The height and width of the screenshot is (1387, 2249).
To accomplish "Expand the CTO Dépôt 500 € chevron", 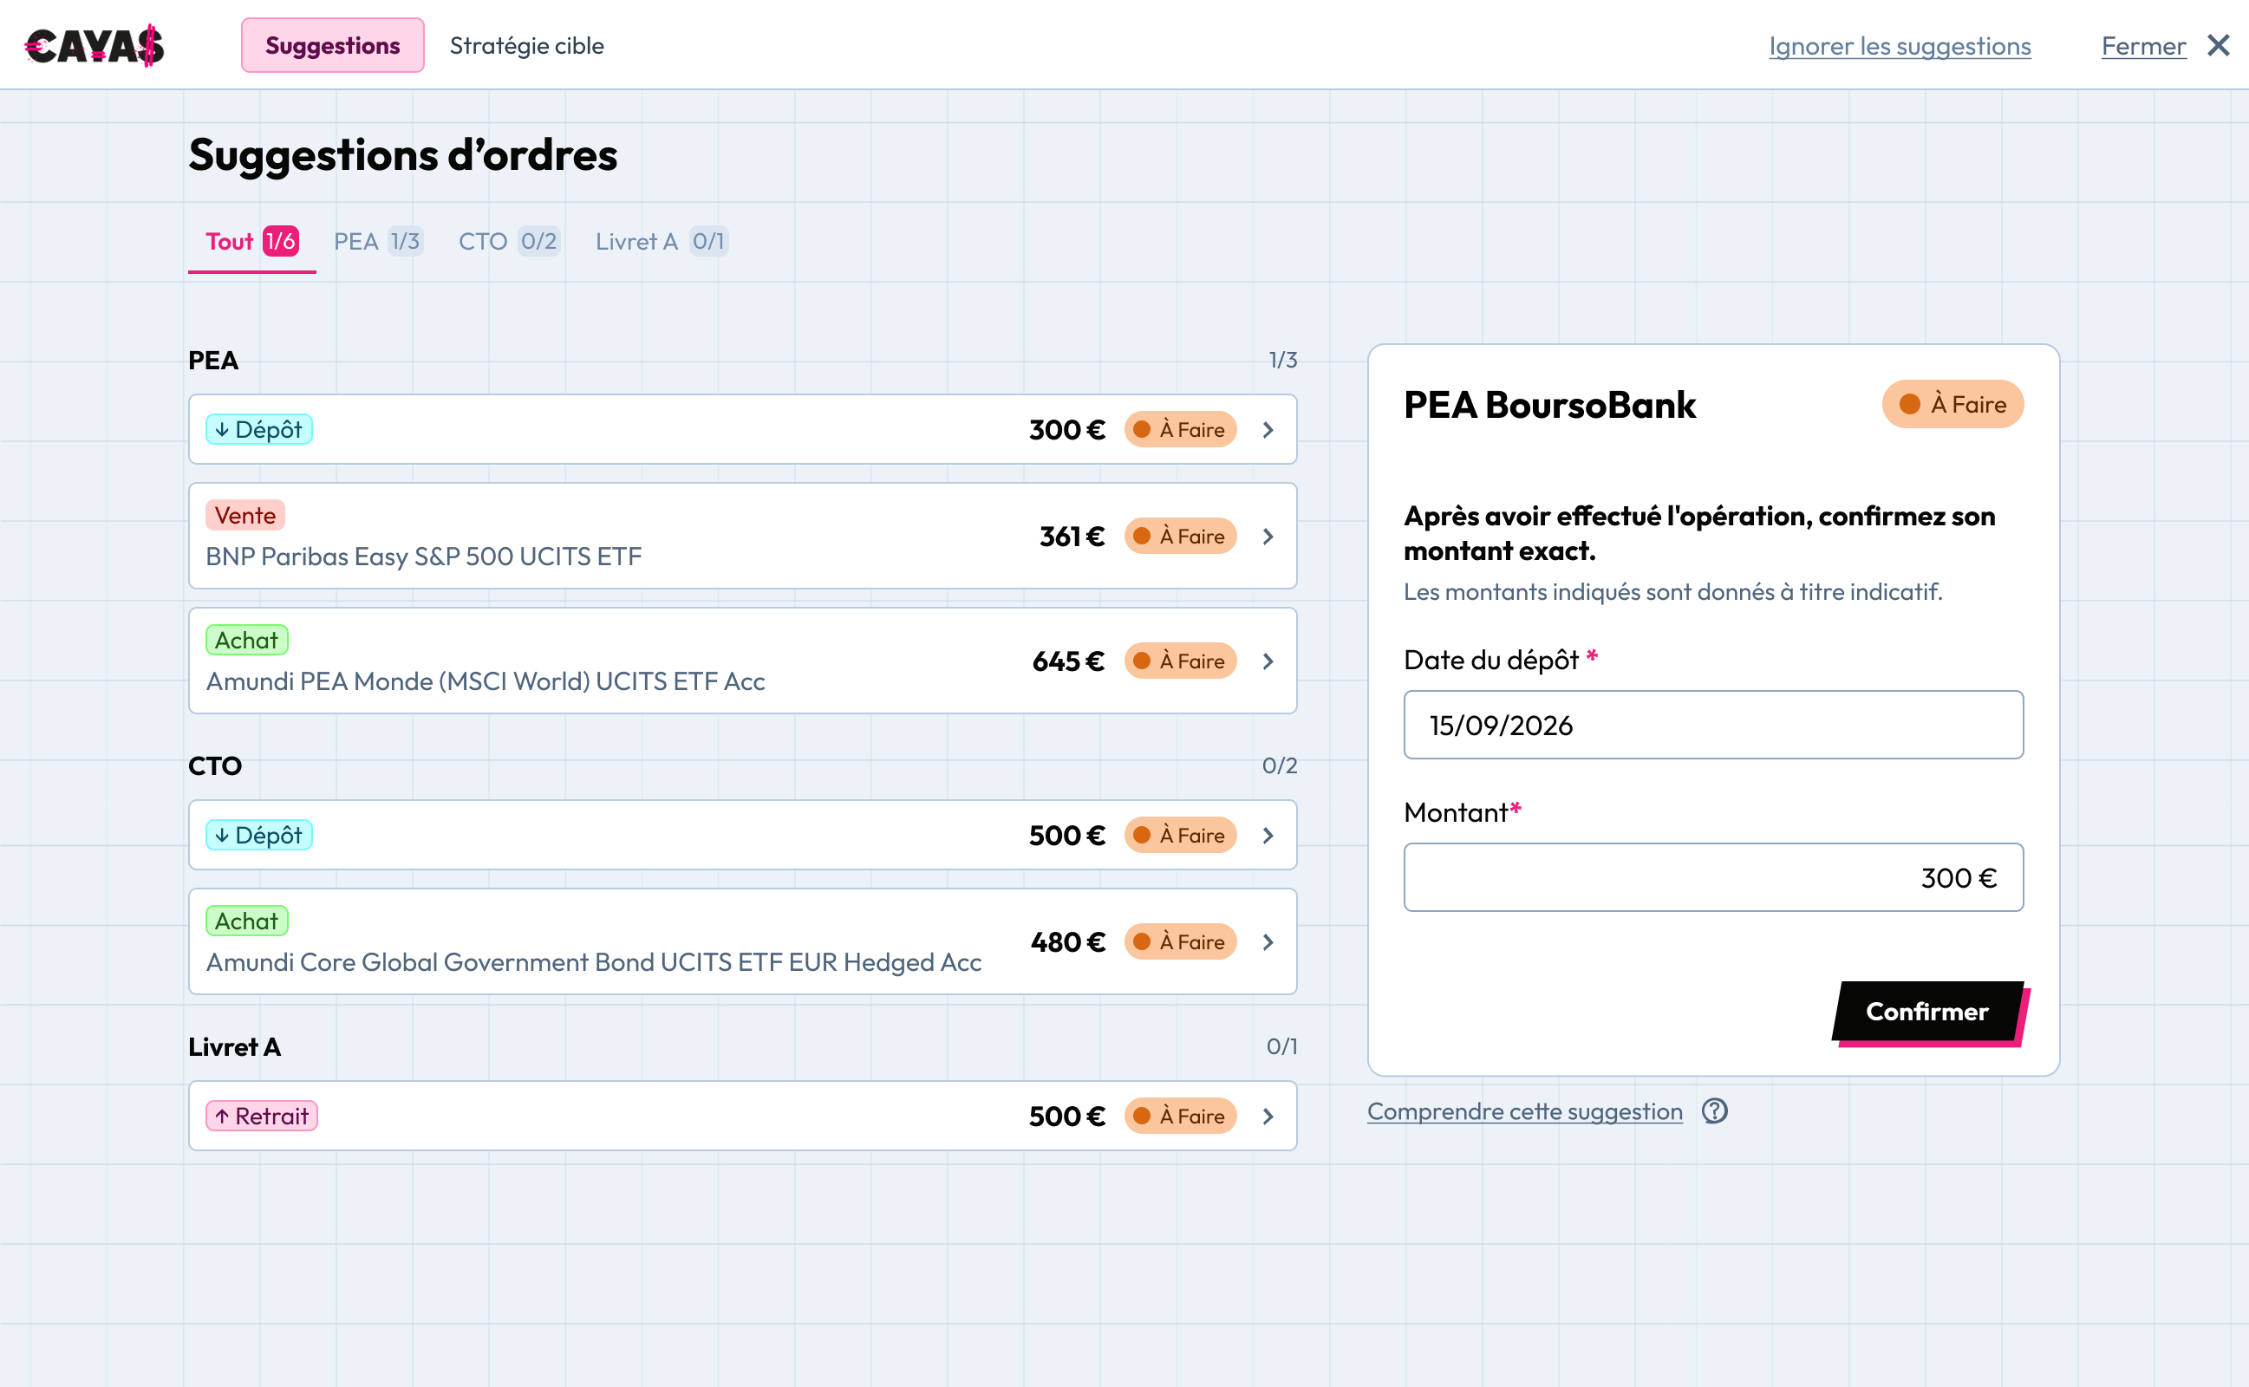I will pyautogui.click(x=1268, y=835).
